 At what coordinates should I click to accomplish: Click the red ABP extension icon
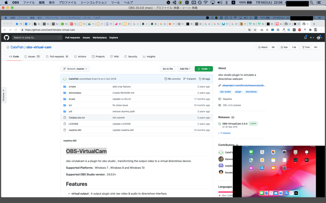pyautogui.click(x=299, y=30)
